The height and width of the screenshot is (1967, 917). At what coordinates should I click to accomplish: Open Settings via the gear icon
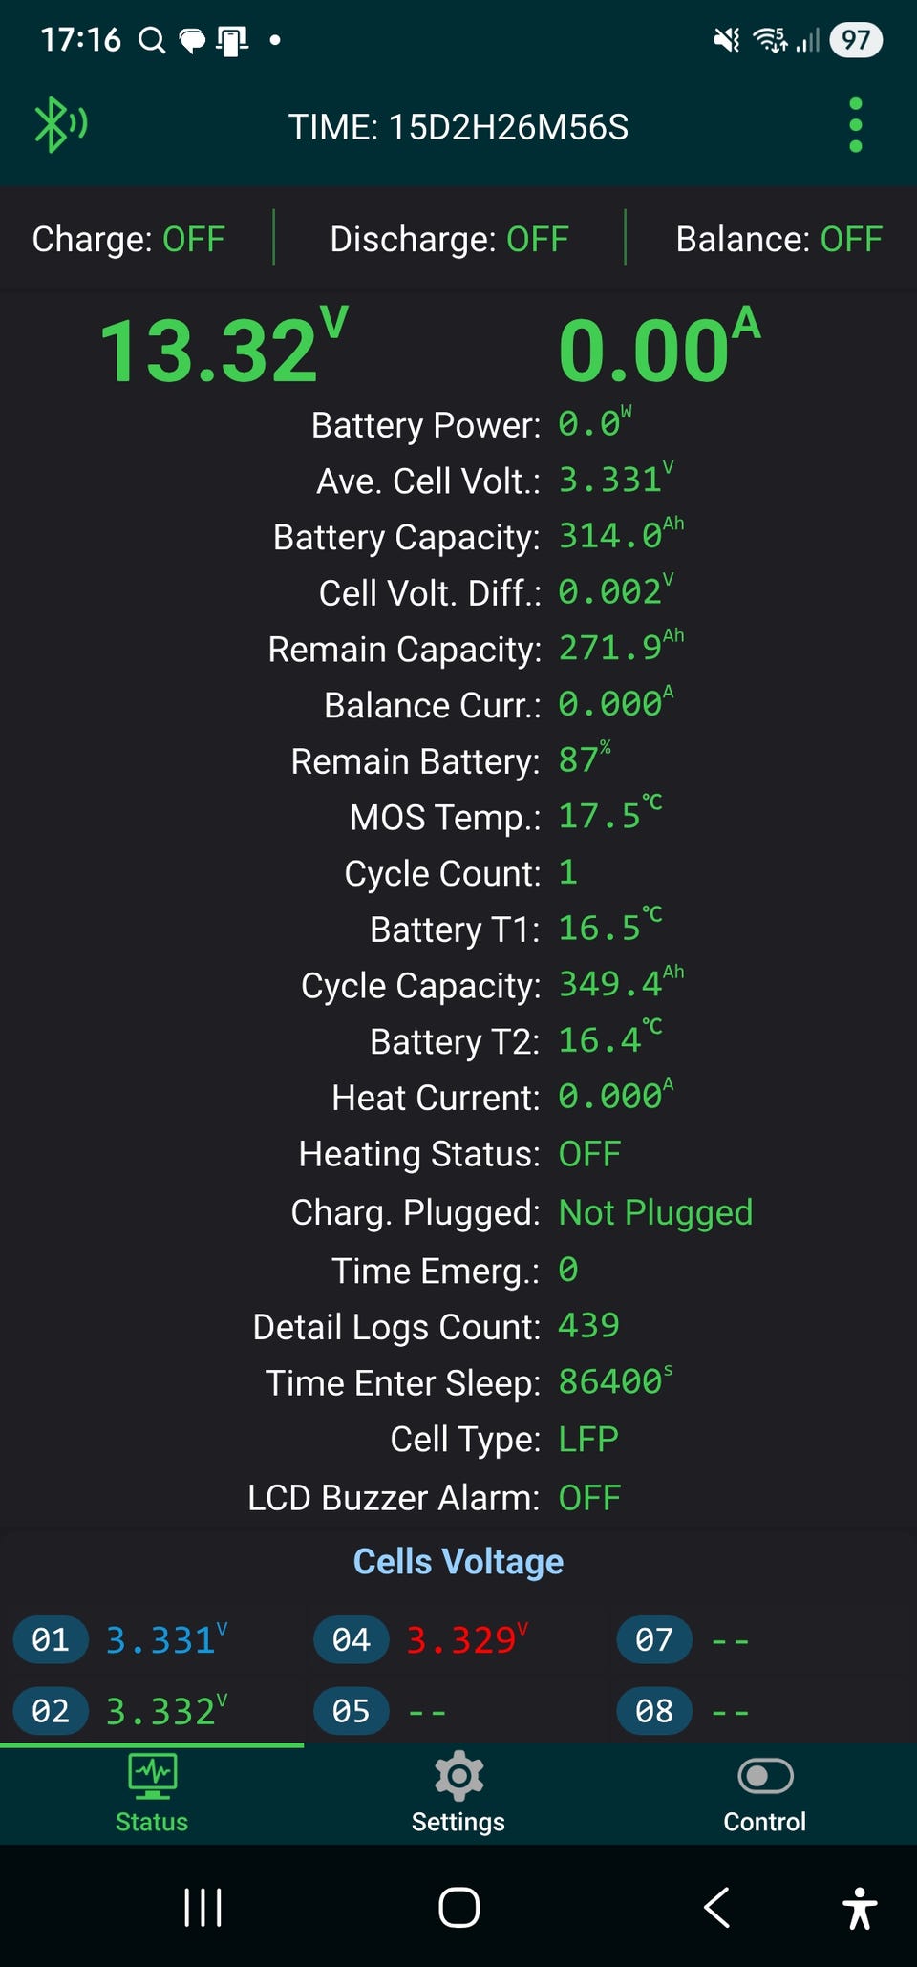pos(458,1776)
